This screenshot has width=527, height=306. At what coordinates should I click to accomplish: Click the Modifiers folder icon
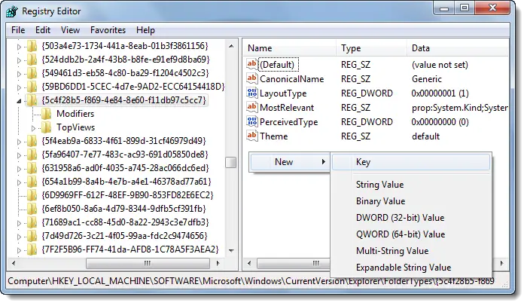(x=47, y=114)
